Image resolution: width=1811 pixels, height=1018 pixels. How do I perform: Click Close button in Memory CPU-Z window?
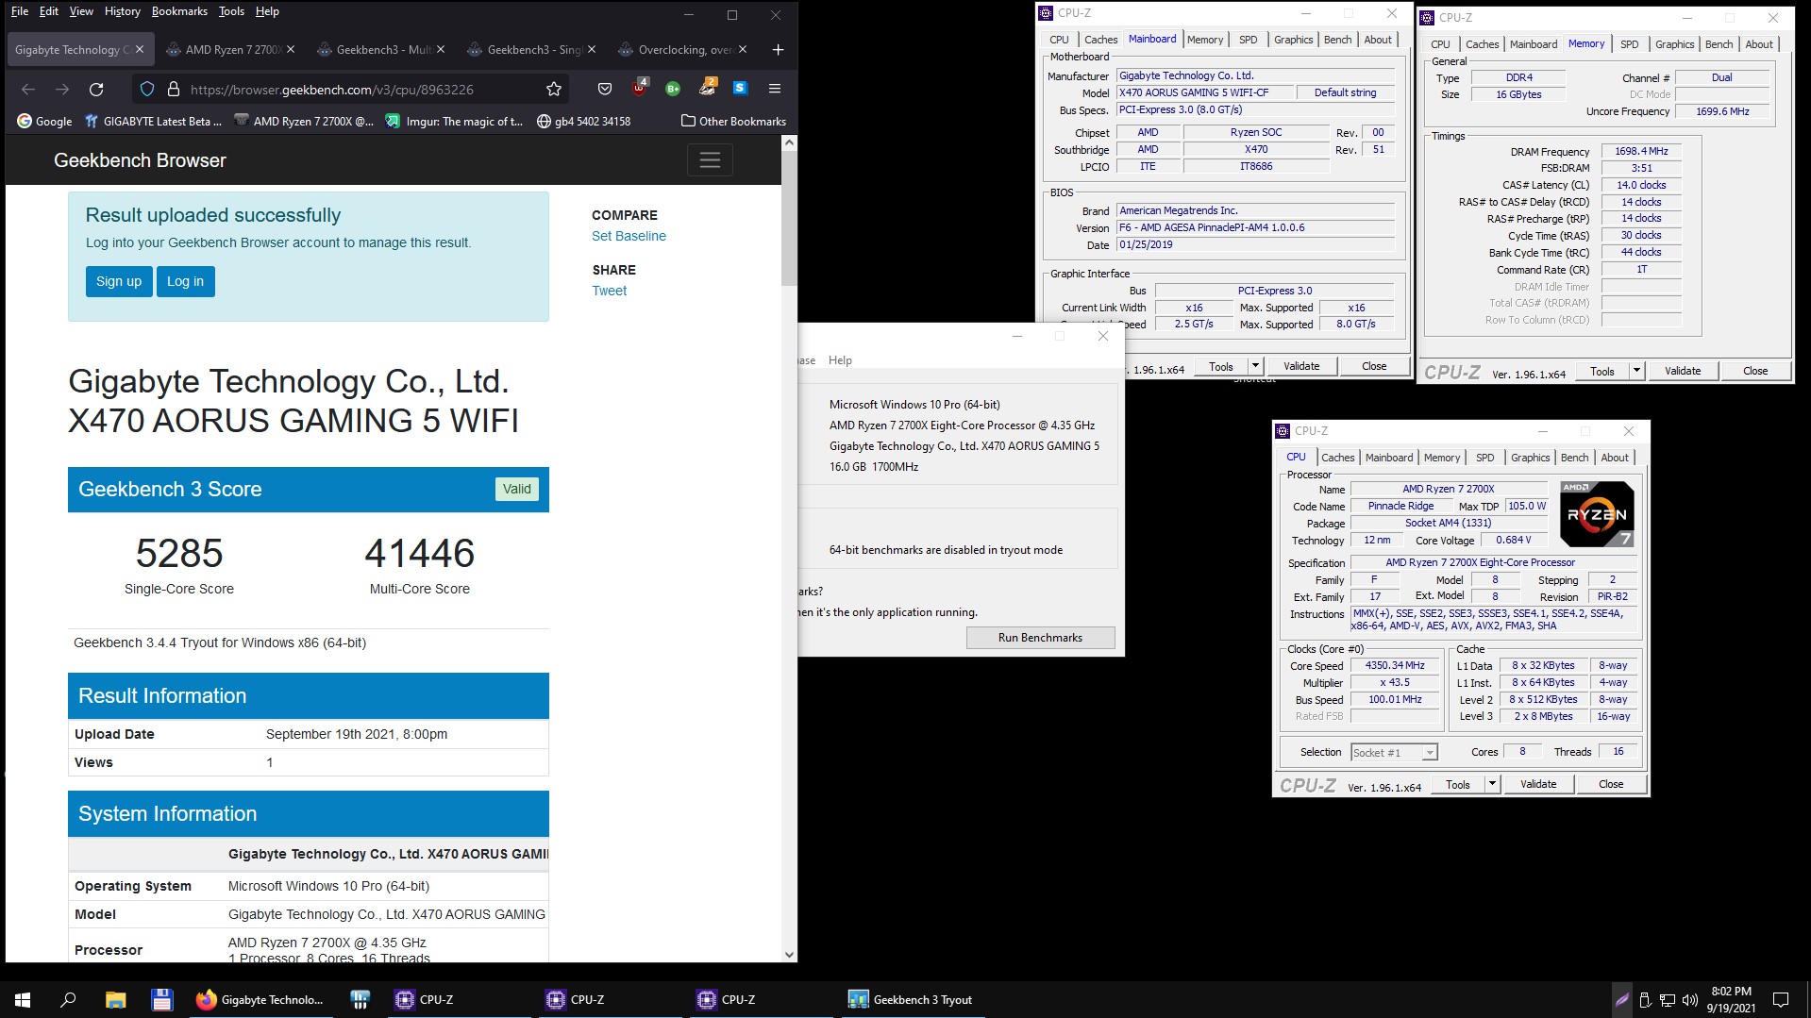pyautogui.click(x=1755, y=371)
